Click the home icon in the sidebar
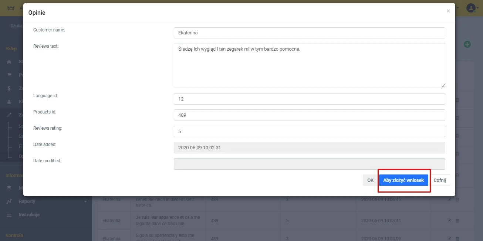483x241 pixels. 10,62
